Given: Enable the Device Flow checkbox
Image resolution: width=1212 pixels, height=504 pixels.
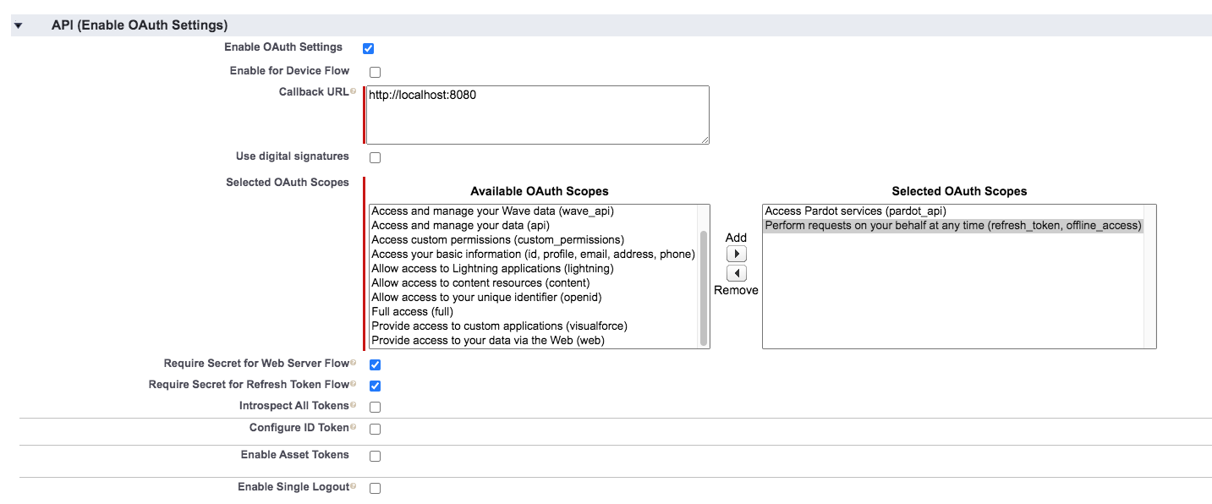Looking at the screenshot, I should tap(375, 72).
